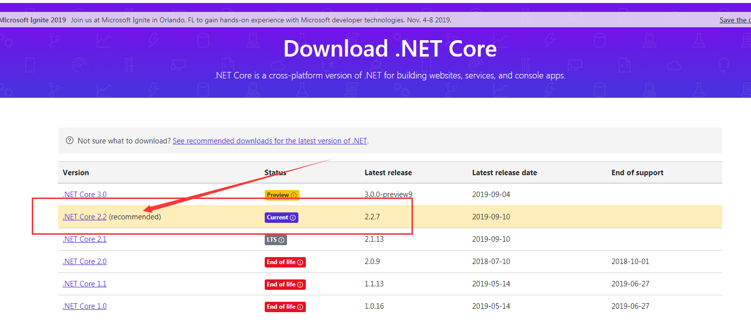Click the 'Microsoft Ignite 2019' banner text
The height and width of the screenshot is (336, 751).
click(x=33, y=20)
